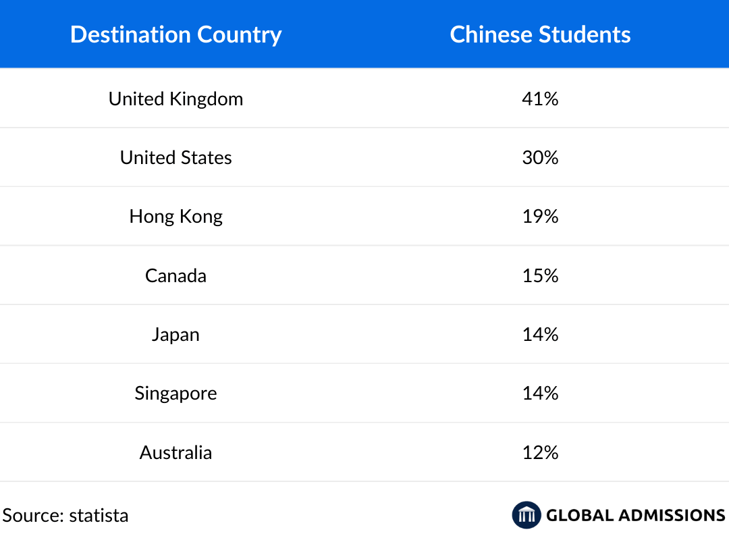Click the GLOBAL ADMISSIONS brand text
The image size is (729, 538).
coord(635,516)
